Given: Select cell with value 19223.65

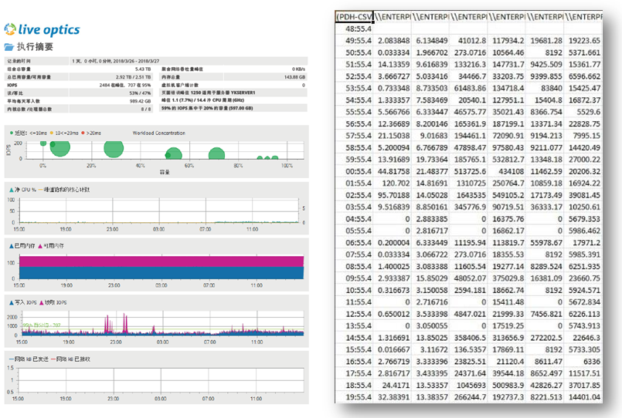Looking at the screenshot, I should pos(583,41).
